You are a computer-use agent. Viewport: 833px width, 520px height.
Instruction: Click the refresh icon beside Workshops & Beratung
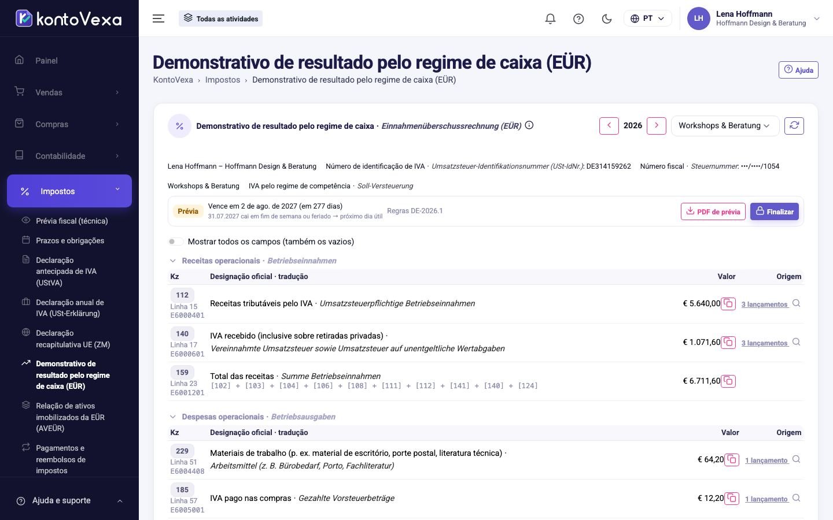(x=794, y=125)
